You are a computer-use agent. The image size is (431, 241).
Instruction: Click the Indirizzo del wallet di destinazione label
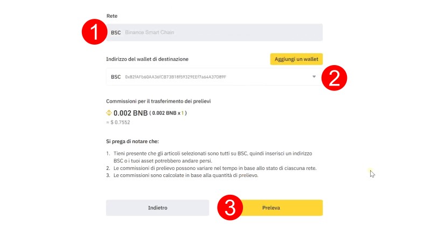[x=147, y=59]
